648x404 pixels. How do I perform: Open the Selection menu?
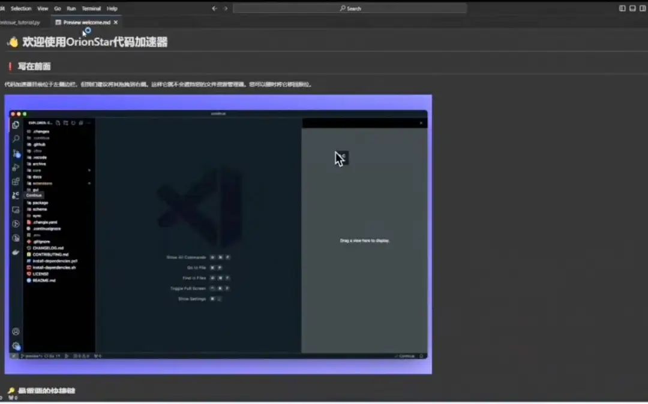(21, 8)
